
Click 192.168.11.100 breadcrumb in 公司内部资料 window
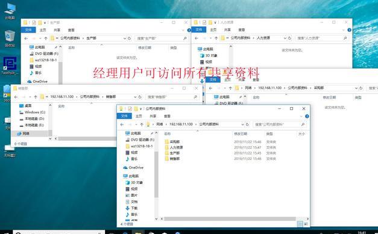point(181,124)
